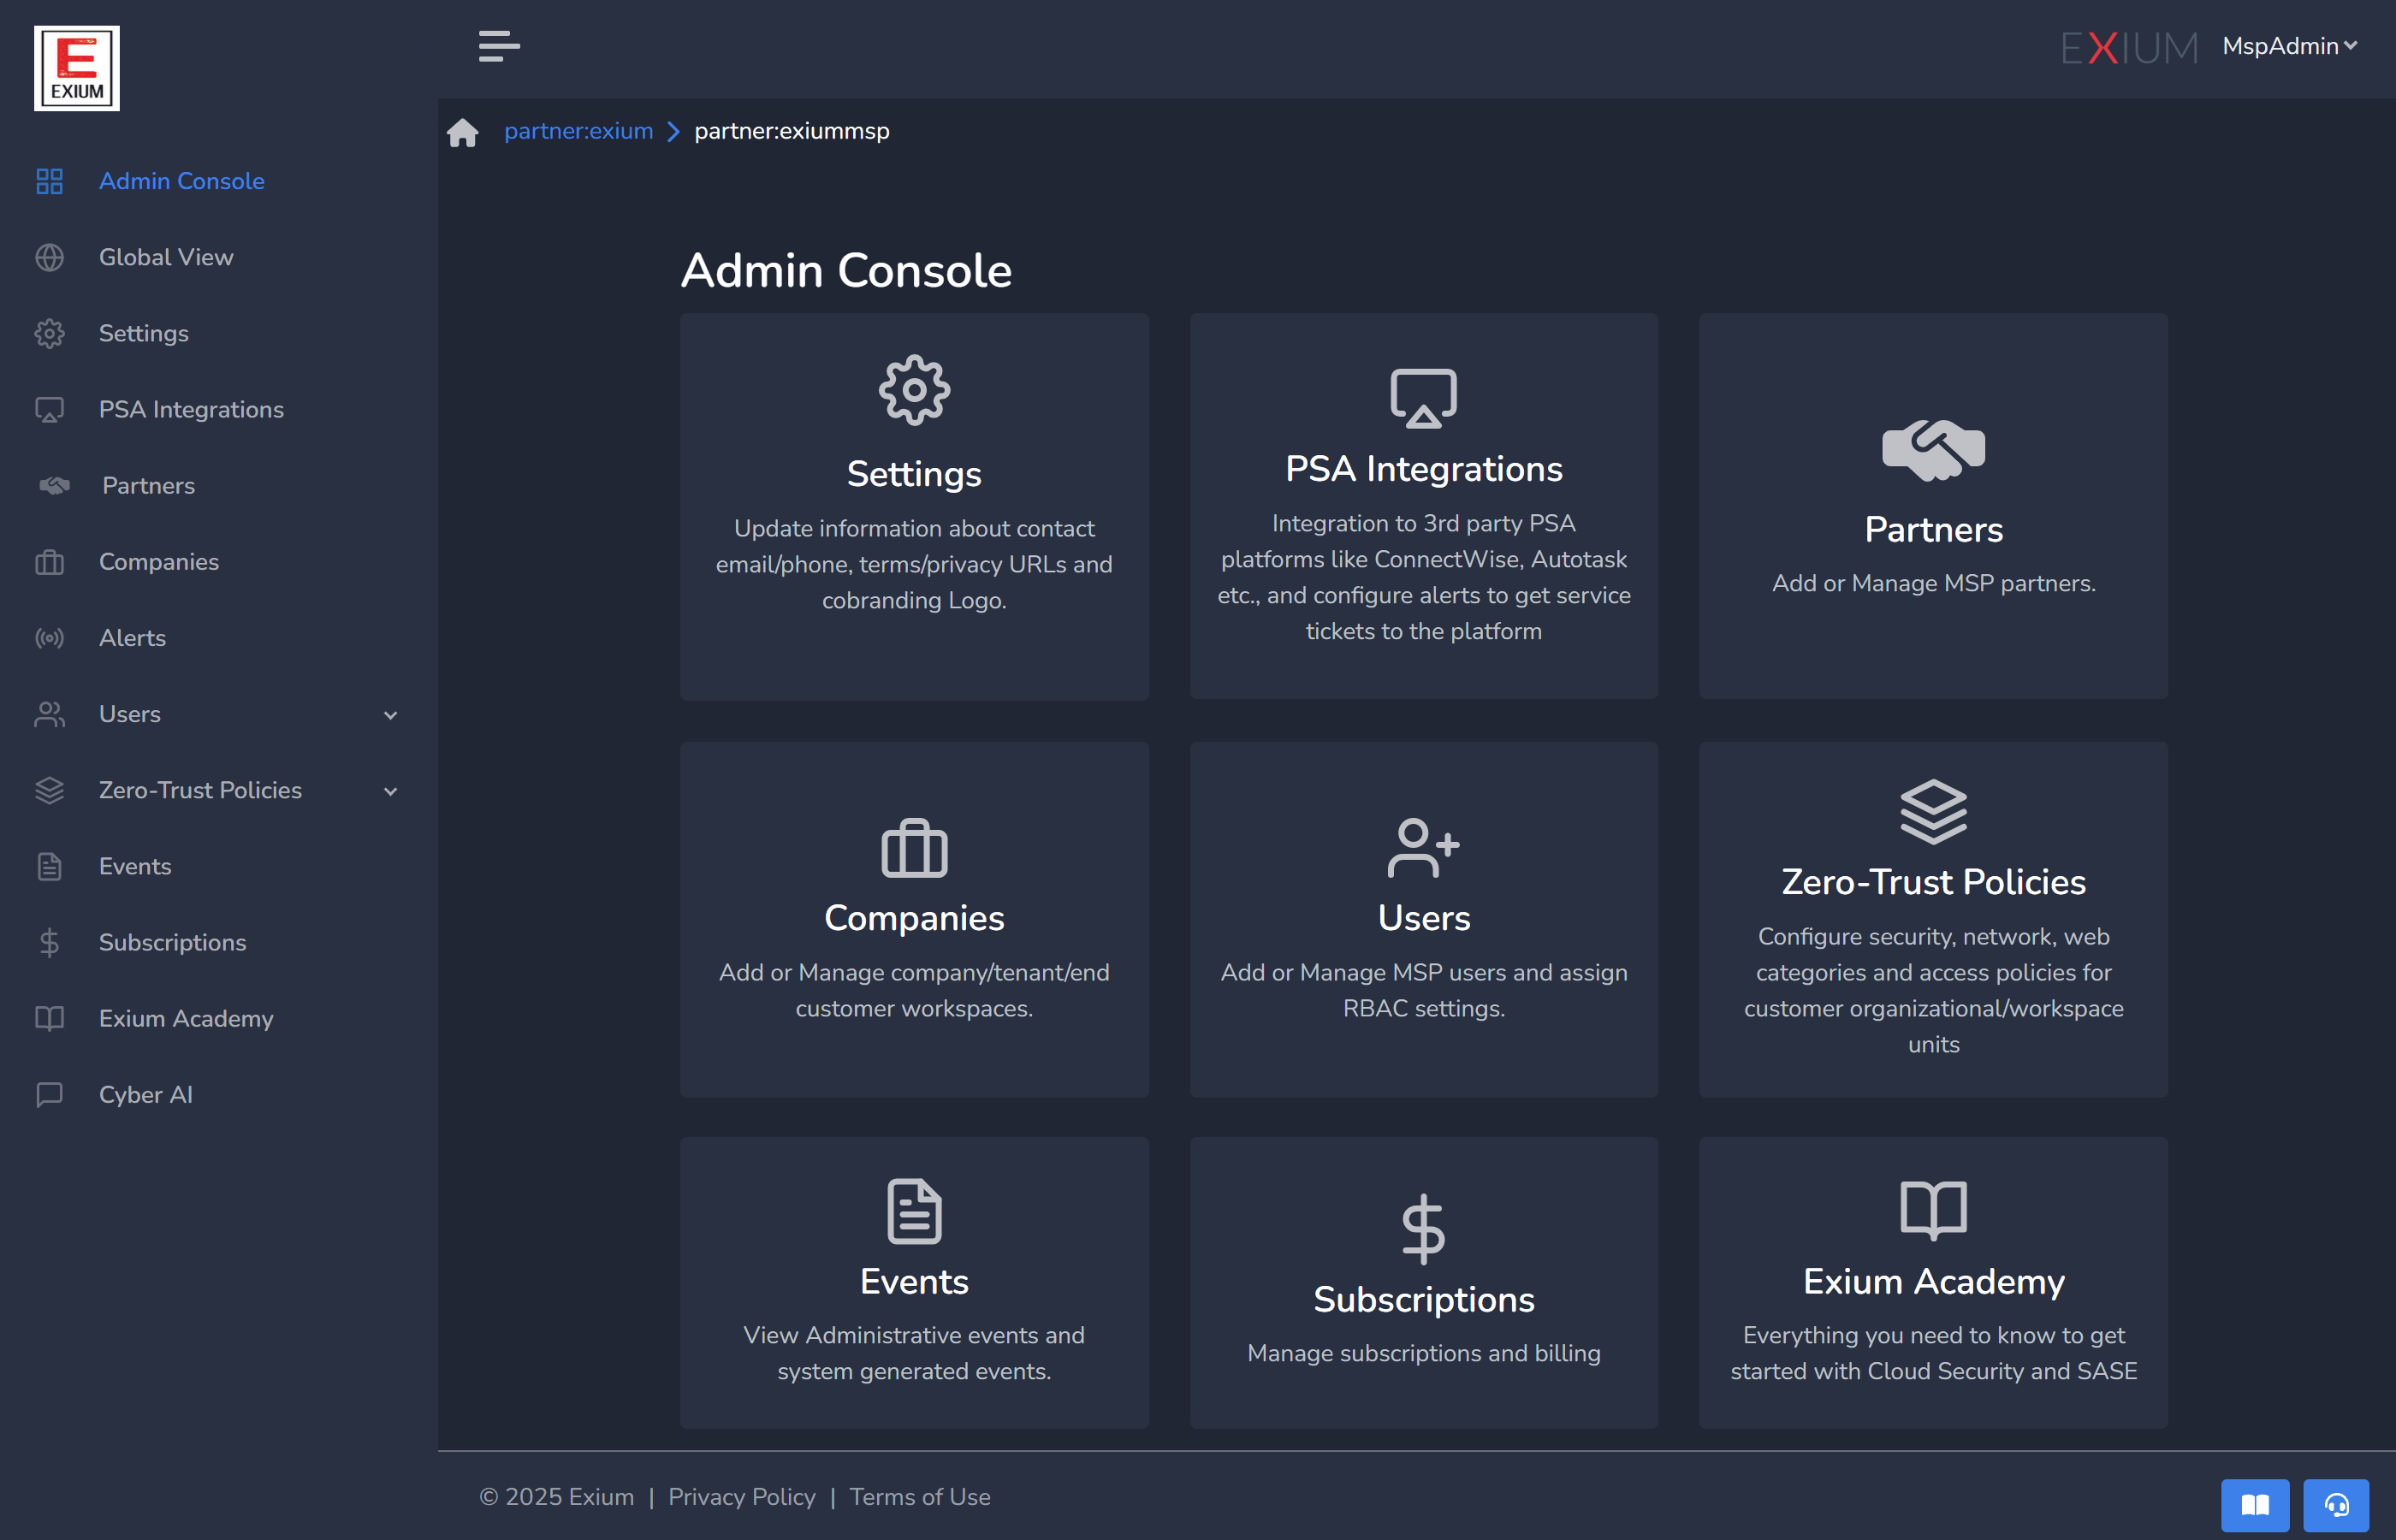The height and width of the screenshot is (1540, 2396).
Task: Open the Terms of Use footer link
Action: click(919, 1496)
